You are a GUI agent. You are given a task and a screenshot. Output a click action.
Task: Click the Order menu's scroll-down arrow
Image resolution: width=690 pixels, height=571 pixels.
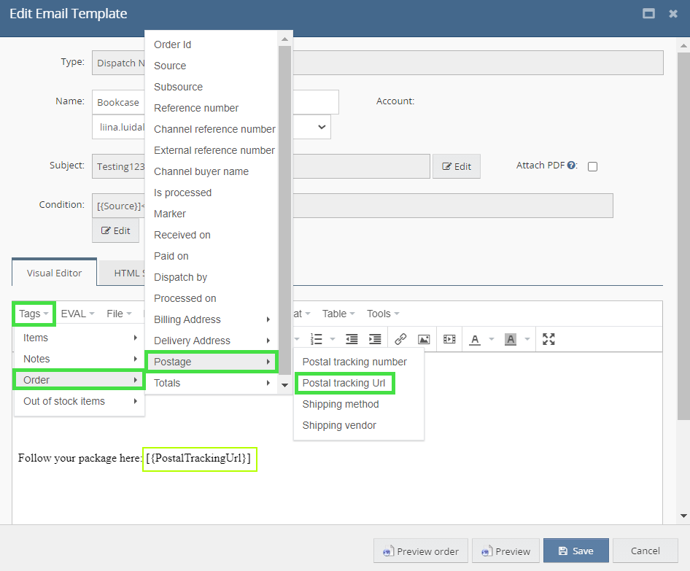(284, 385)
